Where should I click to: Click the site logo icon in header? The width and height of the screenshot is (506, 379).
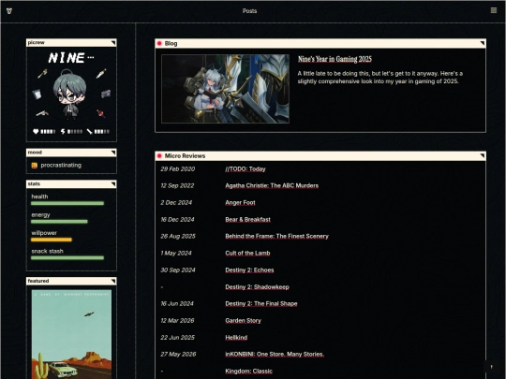pos(9,11)
